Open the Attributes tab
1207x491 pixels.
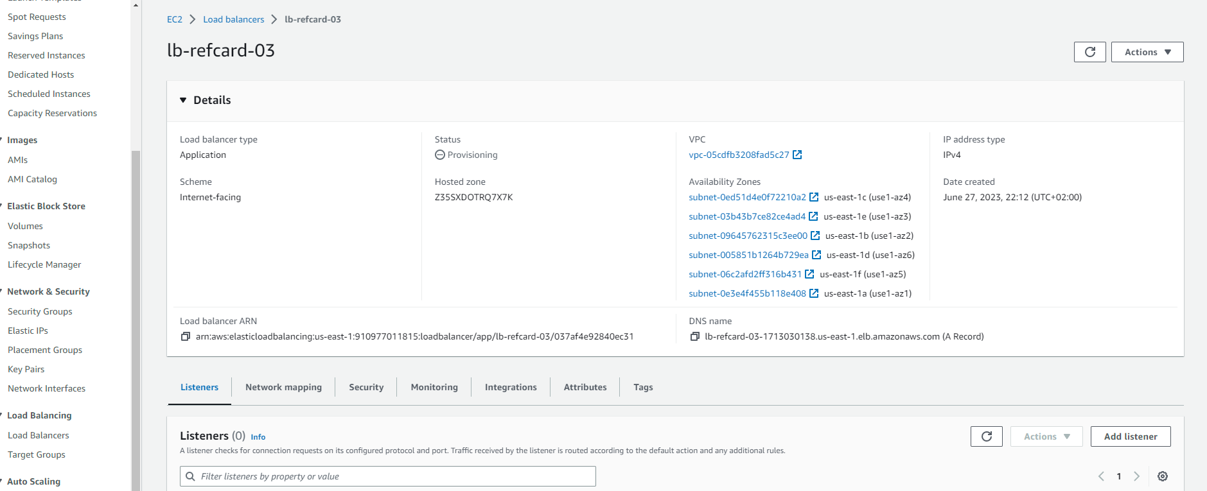click(x=585, y=387)
